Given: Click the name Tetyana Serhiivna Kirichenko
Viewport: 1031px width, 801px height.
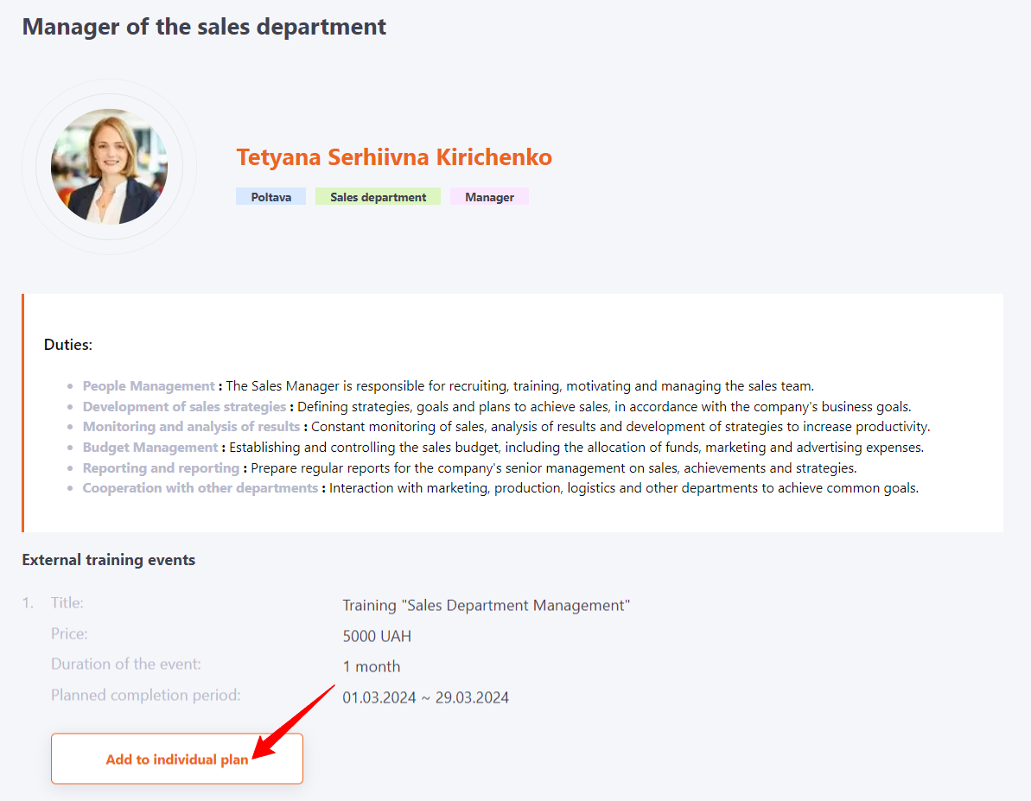Looking at the screenshot, I should tap(394, 157).
